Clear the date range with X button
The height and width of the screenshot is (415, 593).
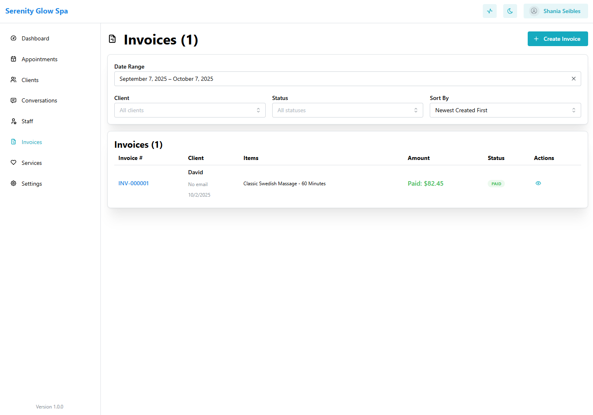573,79
